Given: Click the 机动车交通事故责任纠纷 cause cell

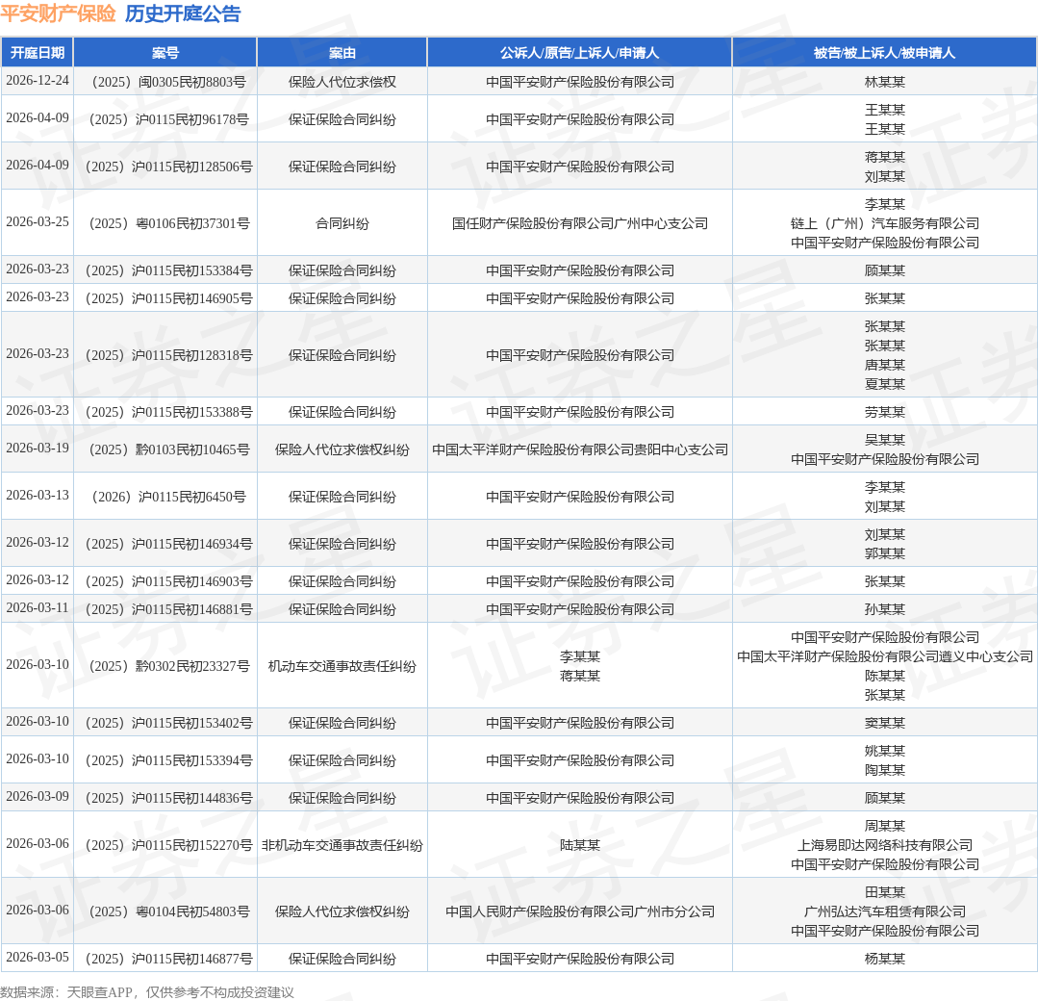Looking at the screenshot, I should pyautogui.click(x=342, y=667).
